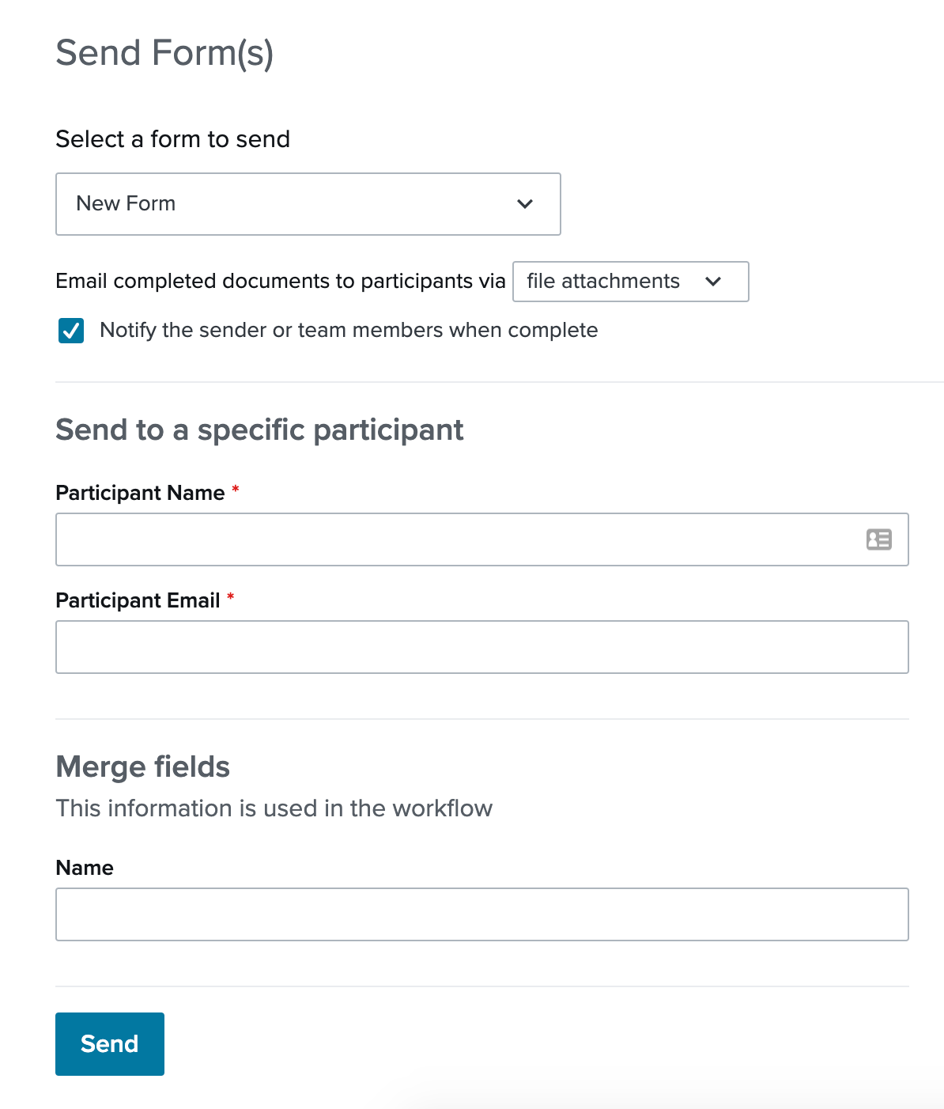Image resolution: width=944 pixels, height=1109 pixels.
Task: Click the contact card icon in Participant Name
Action: click(x=878, y=539)
